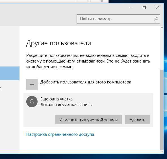
Task: Maximize the settings window
Action: (x=144, y=8)
